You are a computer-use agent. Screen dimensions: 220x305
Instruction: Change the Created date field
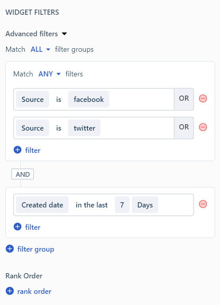(42, 205)
